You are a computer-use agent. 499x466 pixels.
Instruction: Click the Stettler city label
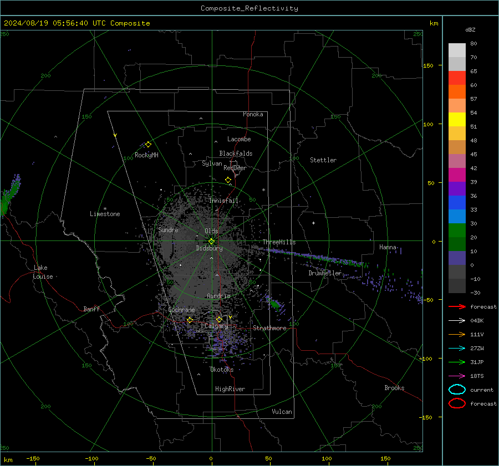click(x=323, y=160)
